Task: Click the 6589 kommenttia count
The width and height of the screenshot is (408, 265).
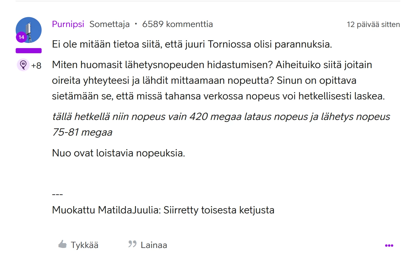Action: pos(178,24)
